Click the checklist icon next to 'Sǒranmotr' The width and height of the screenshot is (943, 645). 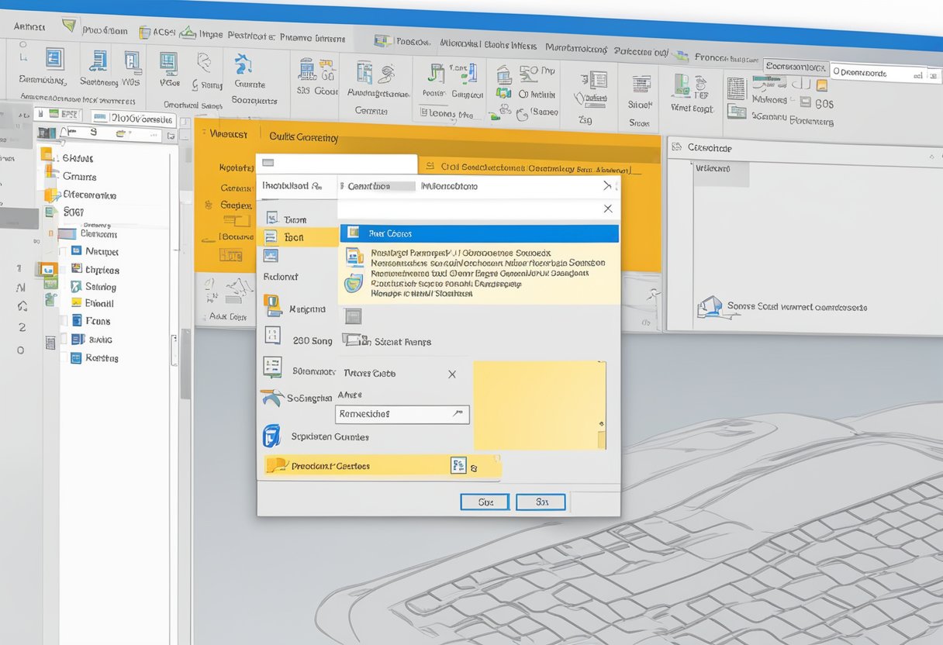click(272, 367)
